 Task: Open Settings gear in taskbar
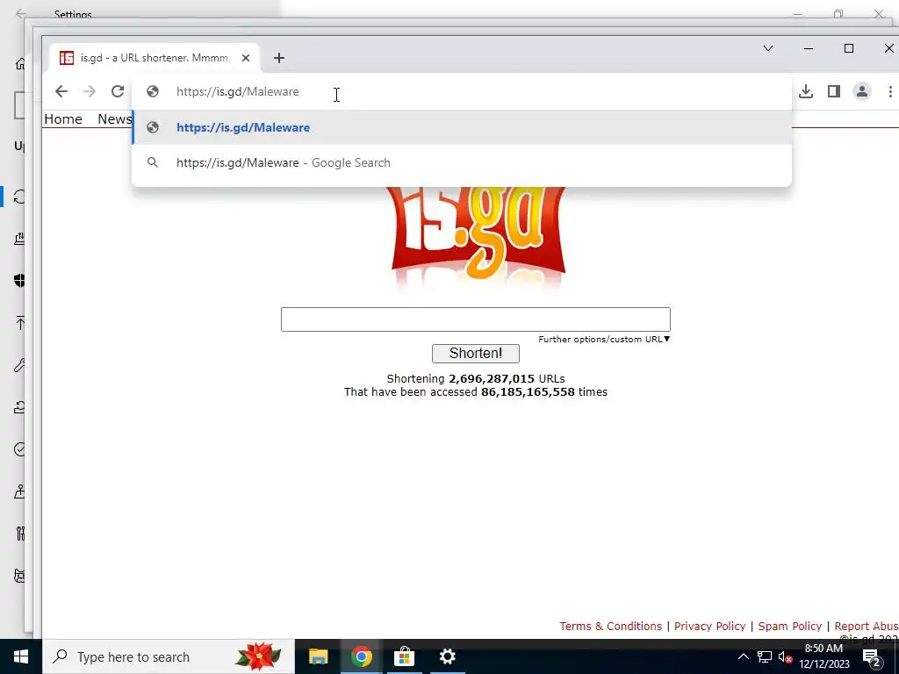447,656
